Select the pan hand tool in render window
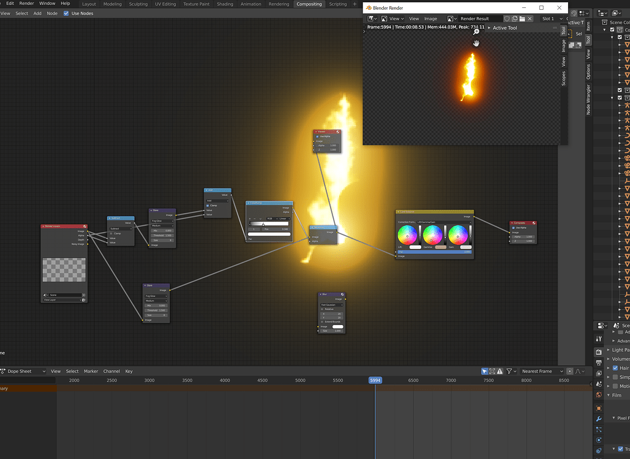 (476, 43)
